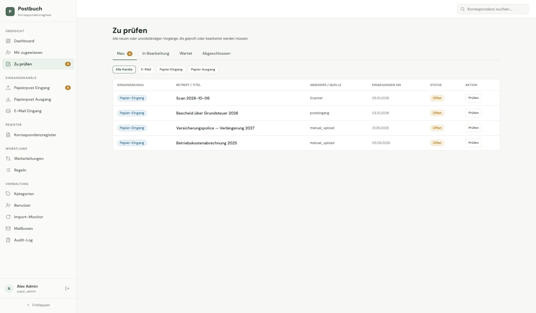536x313 pixels.
Task: Click the Mailboxen envelope icon
Action: point(8,228)
